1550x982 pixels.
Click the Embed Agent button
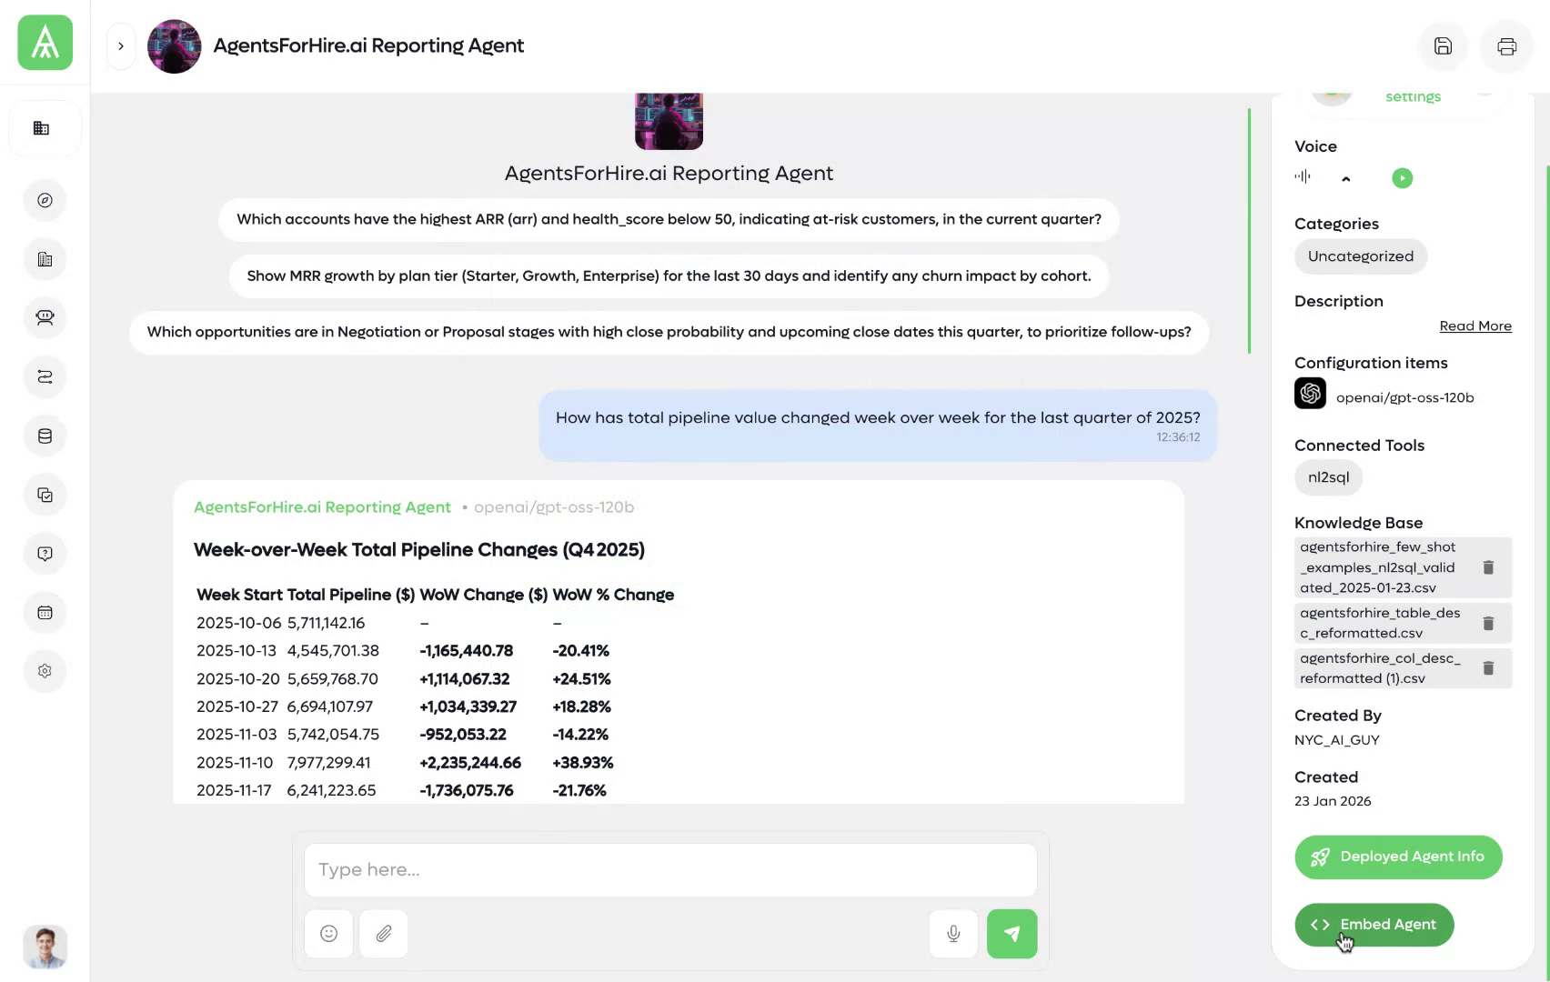pos(1374,925)
